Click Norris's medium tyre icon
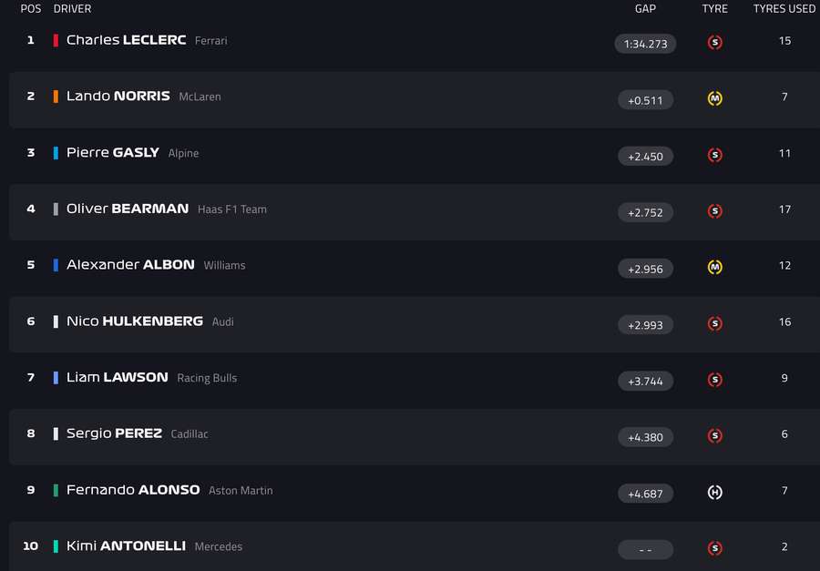This screenshot has width=820, height=571. pyautogui.click(x=715, y=98)
